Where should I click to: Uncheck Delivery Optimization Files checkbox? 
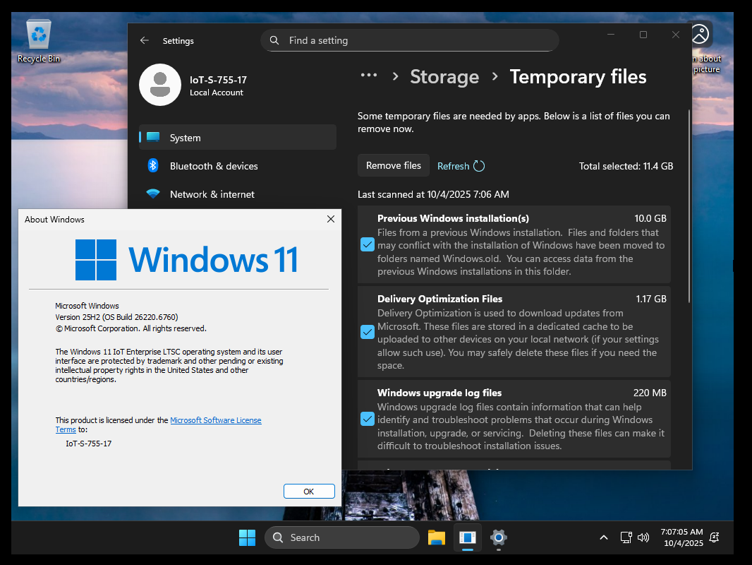[368, 332]
